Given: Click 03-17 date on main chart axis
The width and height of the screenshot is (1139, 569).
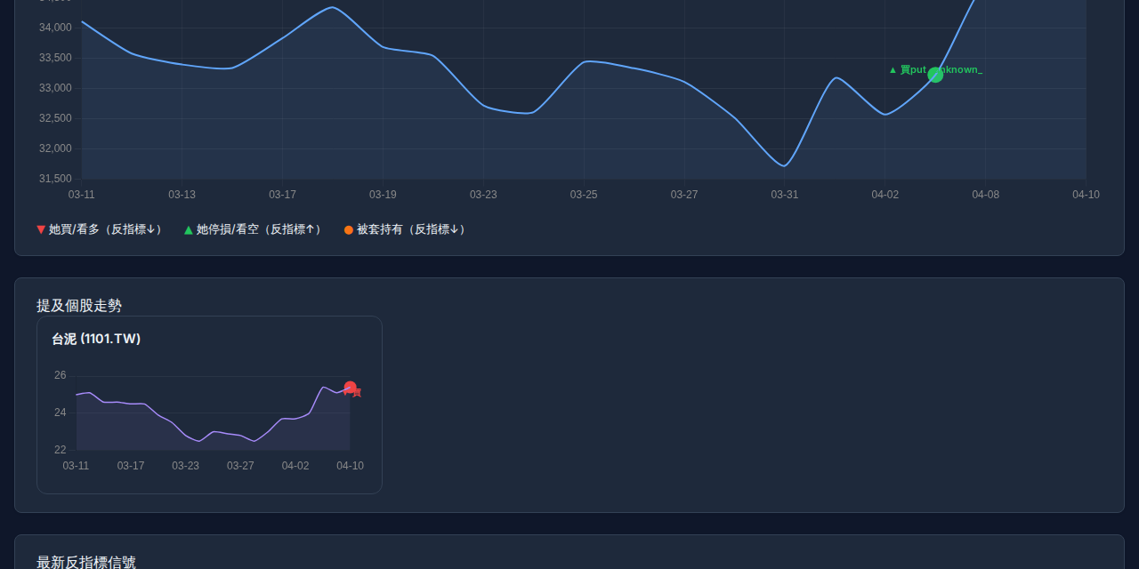Looking at the screenshot, I should point(282,195).
